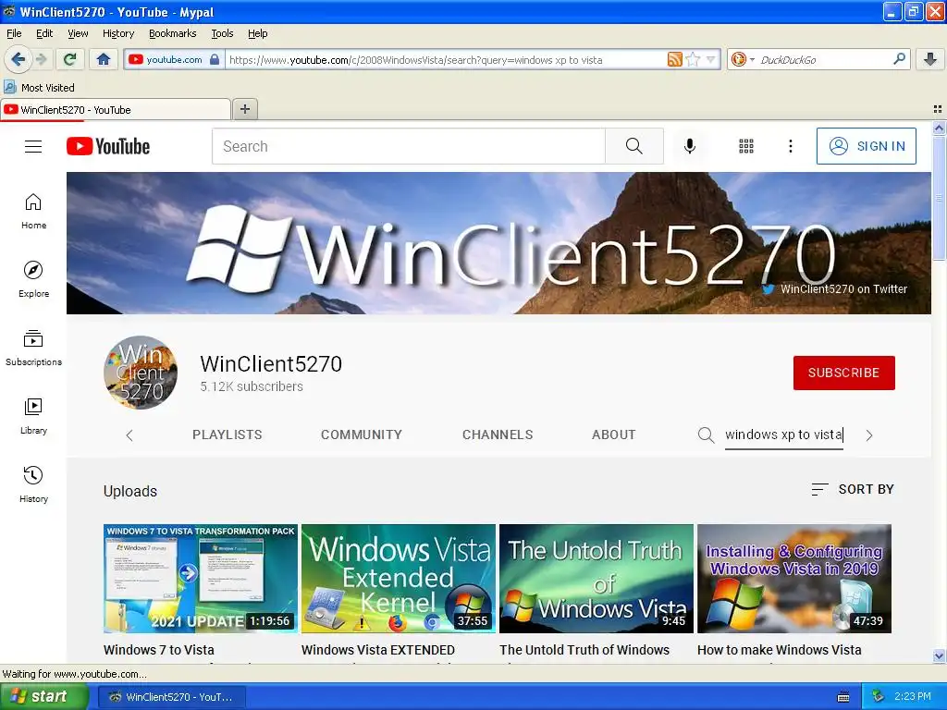Open the Tools menu

[x=222, y=33]
